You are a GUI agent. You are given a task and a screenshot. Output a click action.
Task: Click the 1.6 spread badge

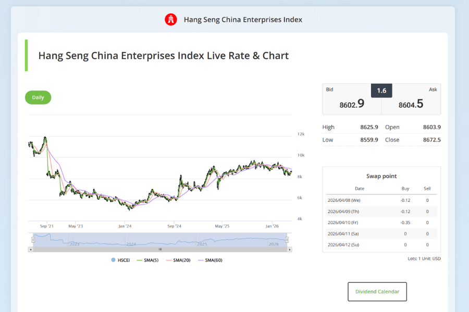[x=381, y=90]
